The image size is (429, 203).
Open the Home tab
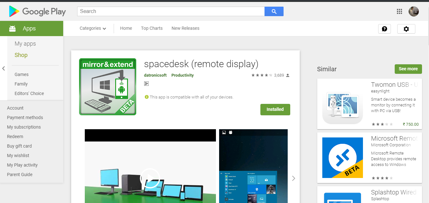click(x=126, y=28)
